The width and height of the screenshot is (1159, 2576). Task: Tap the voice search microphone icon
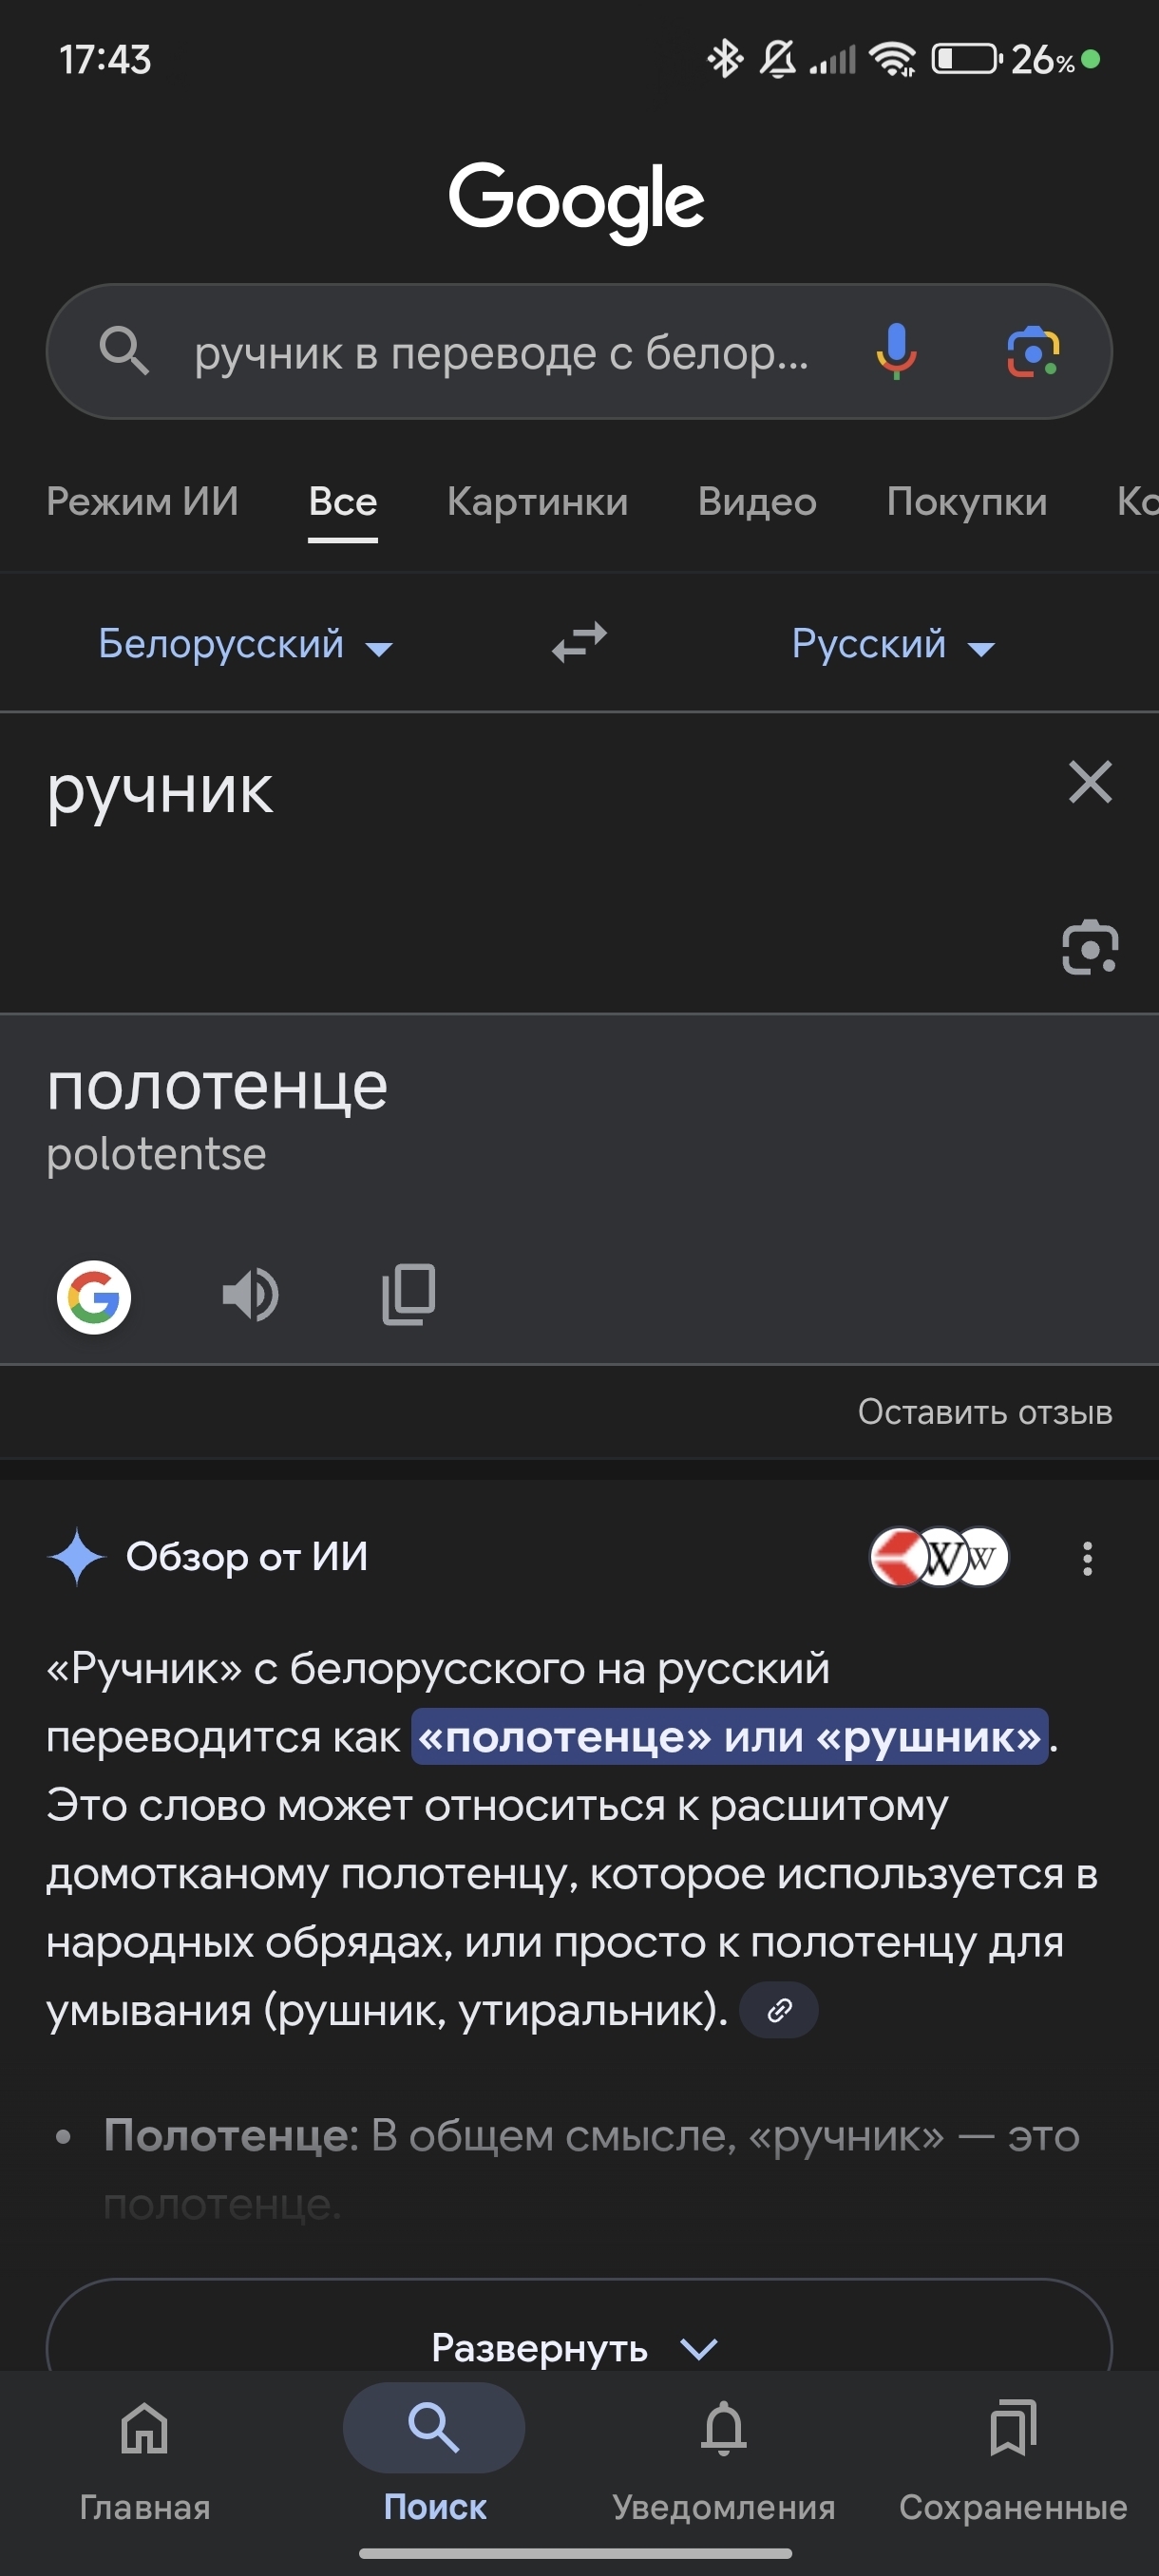coord(896,352)
